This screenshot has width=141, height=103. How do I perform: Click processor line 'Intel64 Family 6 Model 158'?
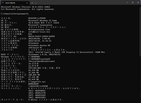(50, 52)
